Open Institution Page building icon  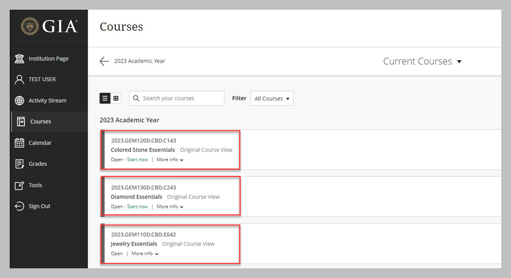[19, 59]
